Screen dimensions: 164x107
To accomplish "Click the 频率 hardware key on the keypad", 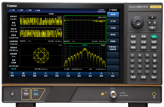I will 133,37.
